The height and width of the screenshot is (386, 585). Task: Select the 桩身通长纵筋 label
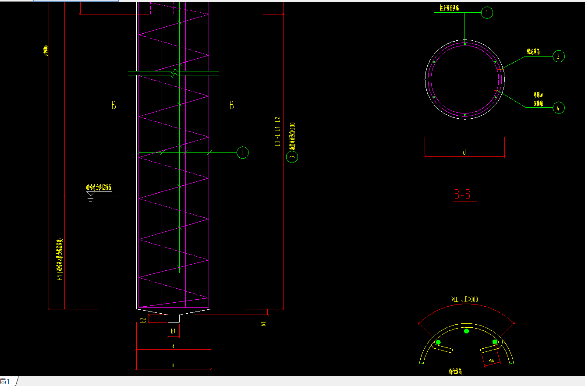450,8
